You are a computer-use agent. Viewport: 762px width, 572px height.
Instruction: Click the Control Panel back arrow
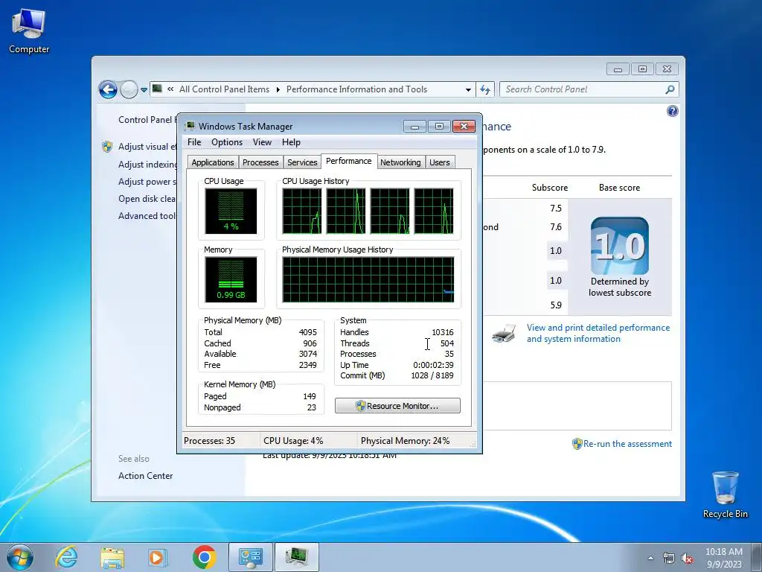[108, 89]
